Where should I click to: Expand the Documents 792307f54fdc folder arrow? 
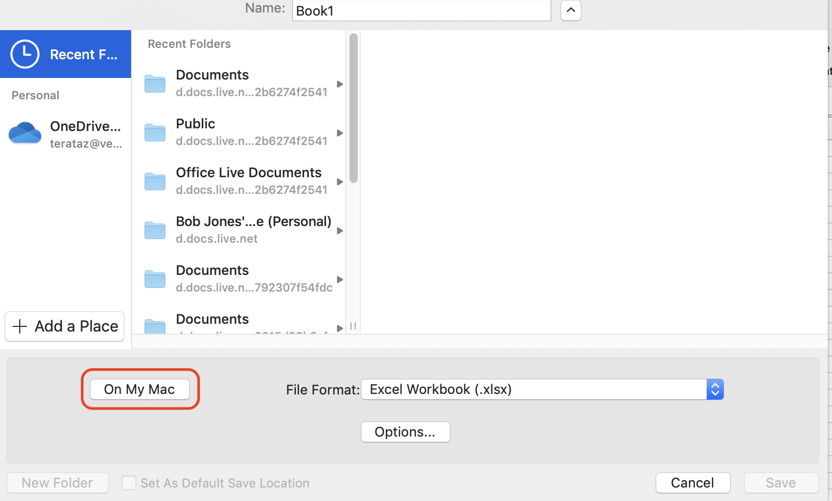tap(340, 280)
